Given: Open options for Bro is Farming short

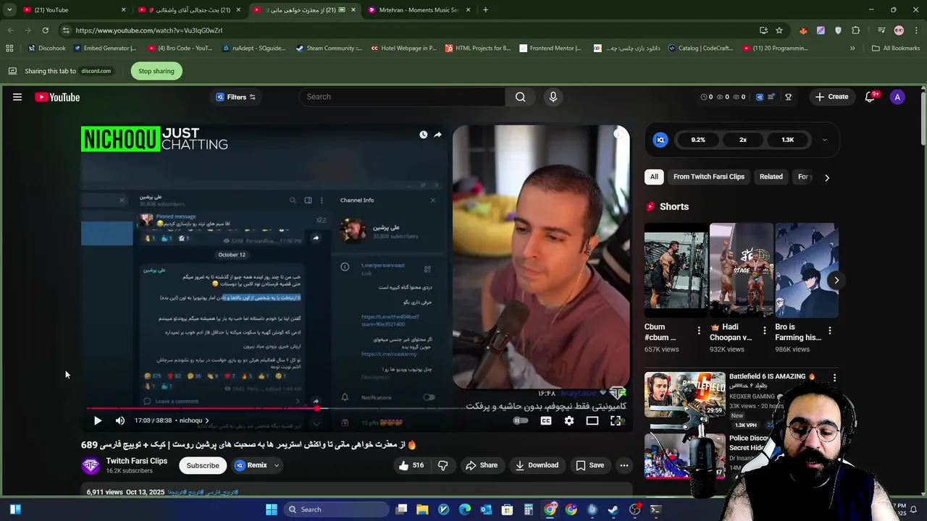Looking at the screenshot, I should point(830,331).
